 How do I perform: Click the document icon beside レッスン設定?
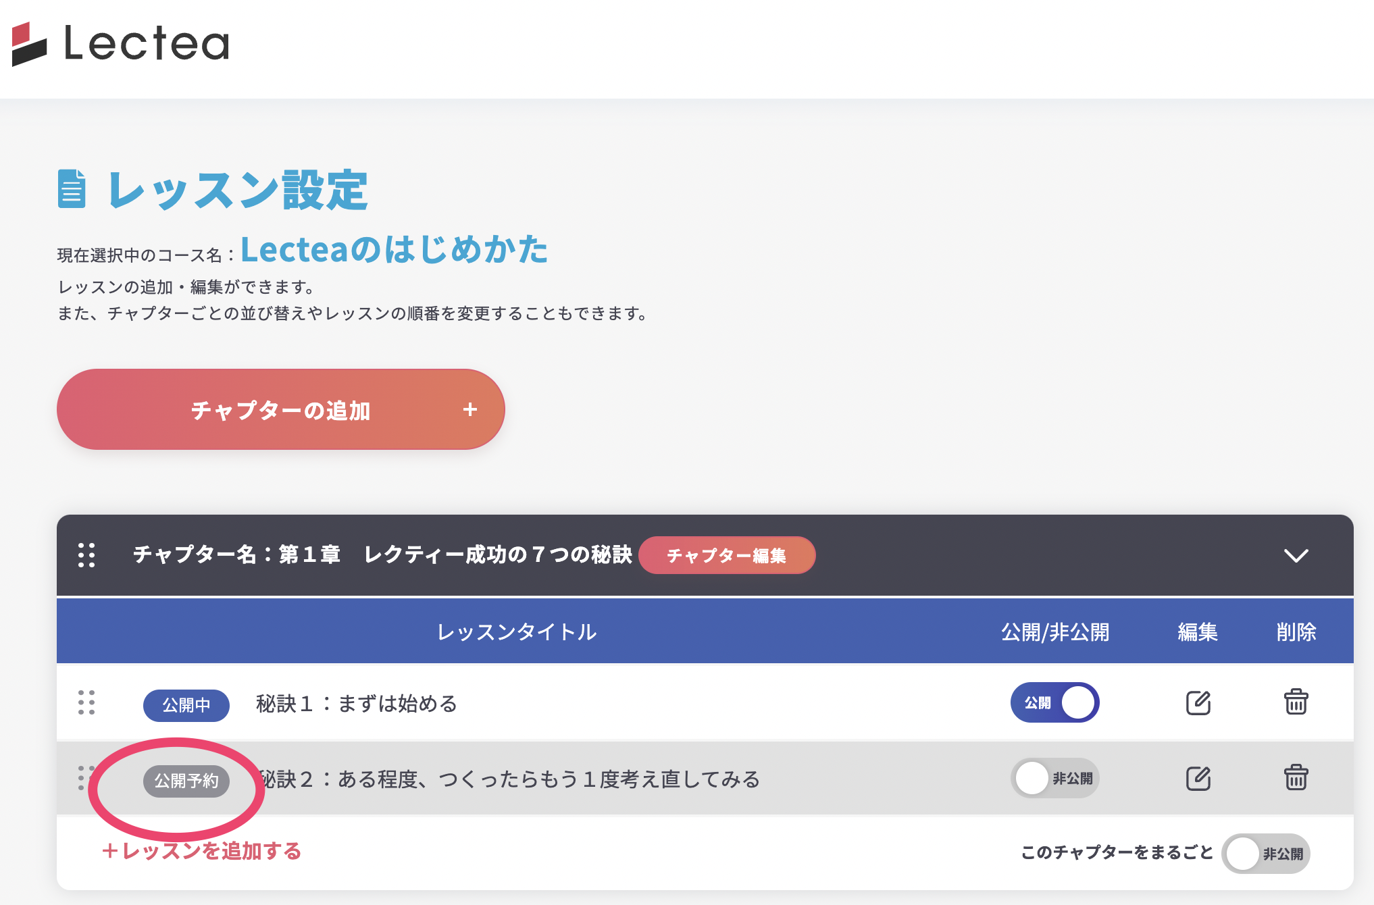(72, 189)
